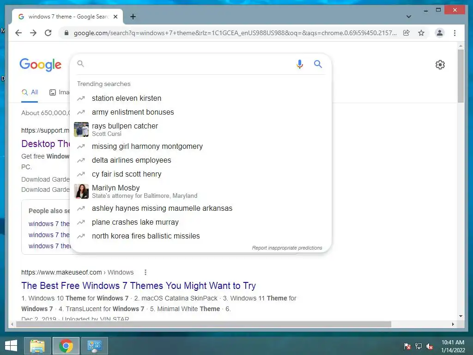Screen dimensions: 473x355
Task: Choose 'missing girl harmony montgomery' suggestion
Action: (x=201, y=147)
